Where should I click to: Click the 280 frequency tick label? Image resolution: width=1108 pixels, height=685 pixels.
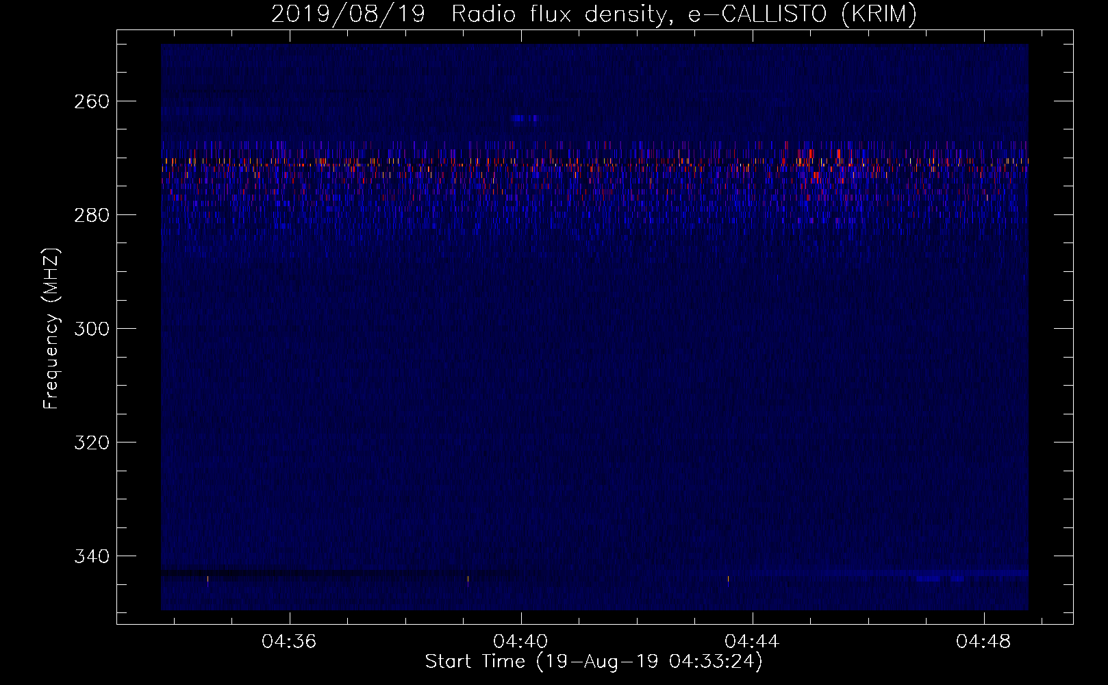point(92,215)
